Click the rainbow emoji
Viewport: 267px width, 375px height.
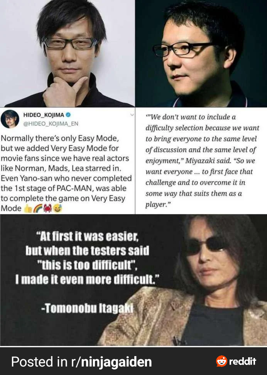point(37,209)
